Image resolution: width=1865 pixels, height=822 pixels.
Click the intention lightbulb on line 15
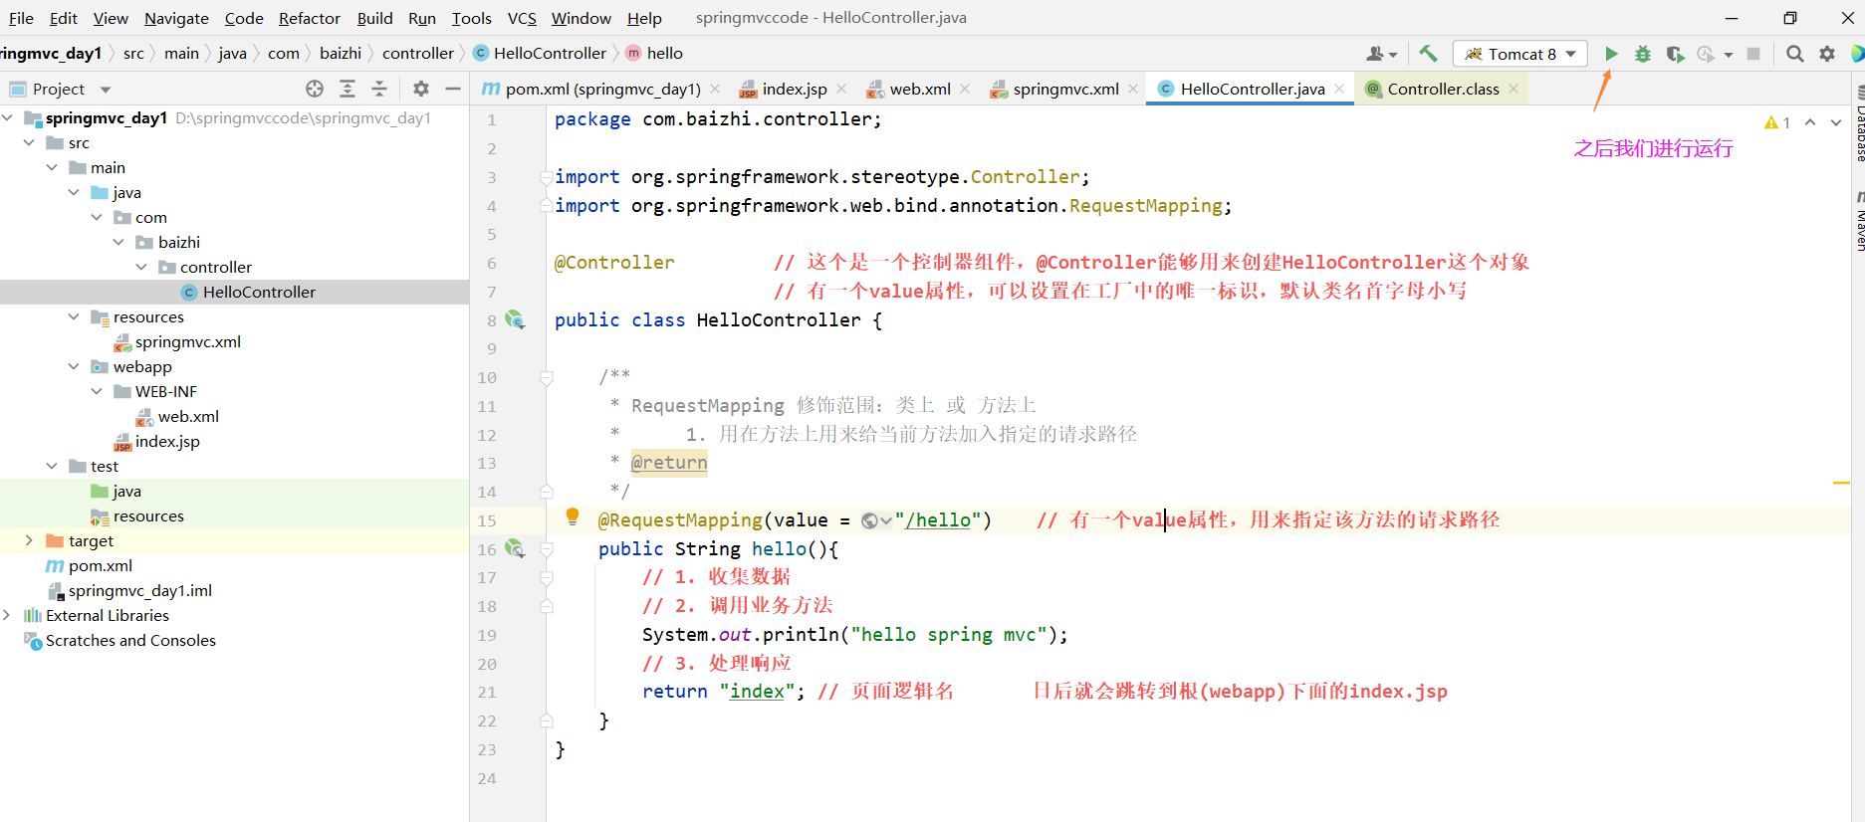[573, 515]
